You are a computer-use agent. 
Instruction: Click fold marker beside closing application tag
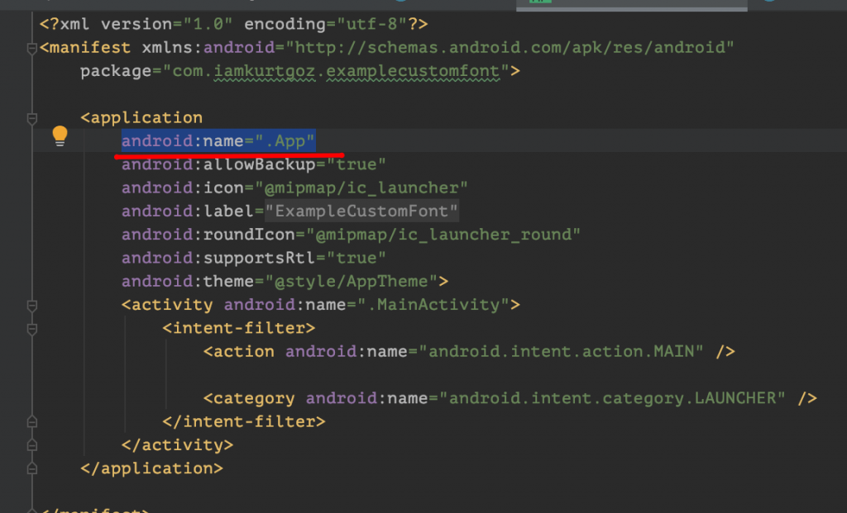32,468
